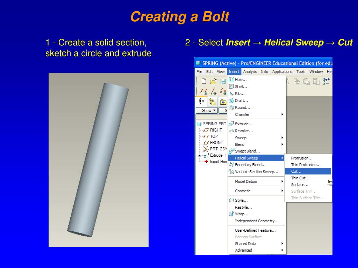Choose User-Defined Feature... menu entry
The height and width of the screenshot is (268, 358).
pyautogui.click(x=257, y=230)
